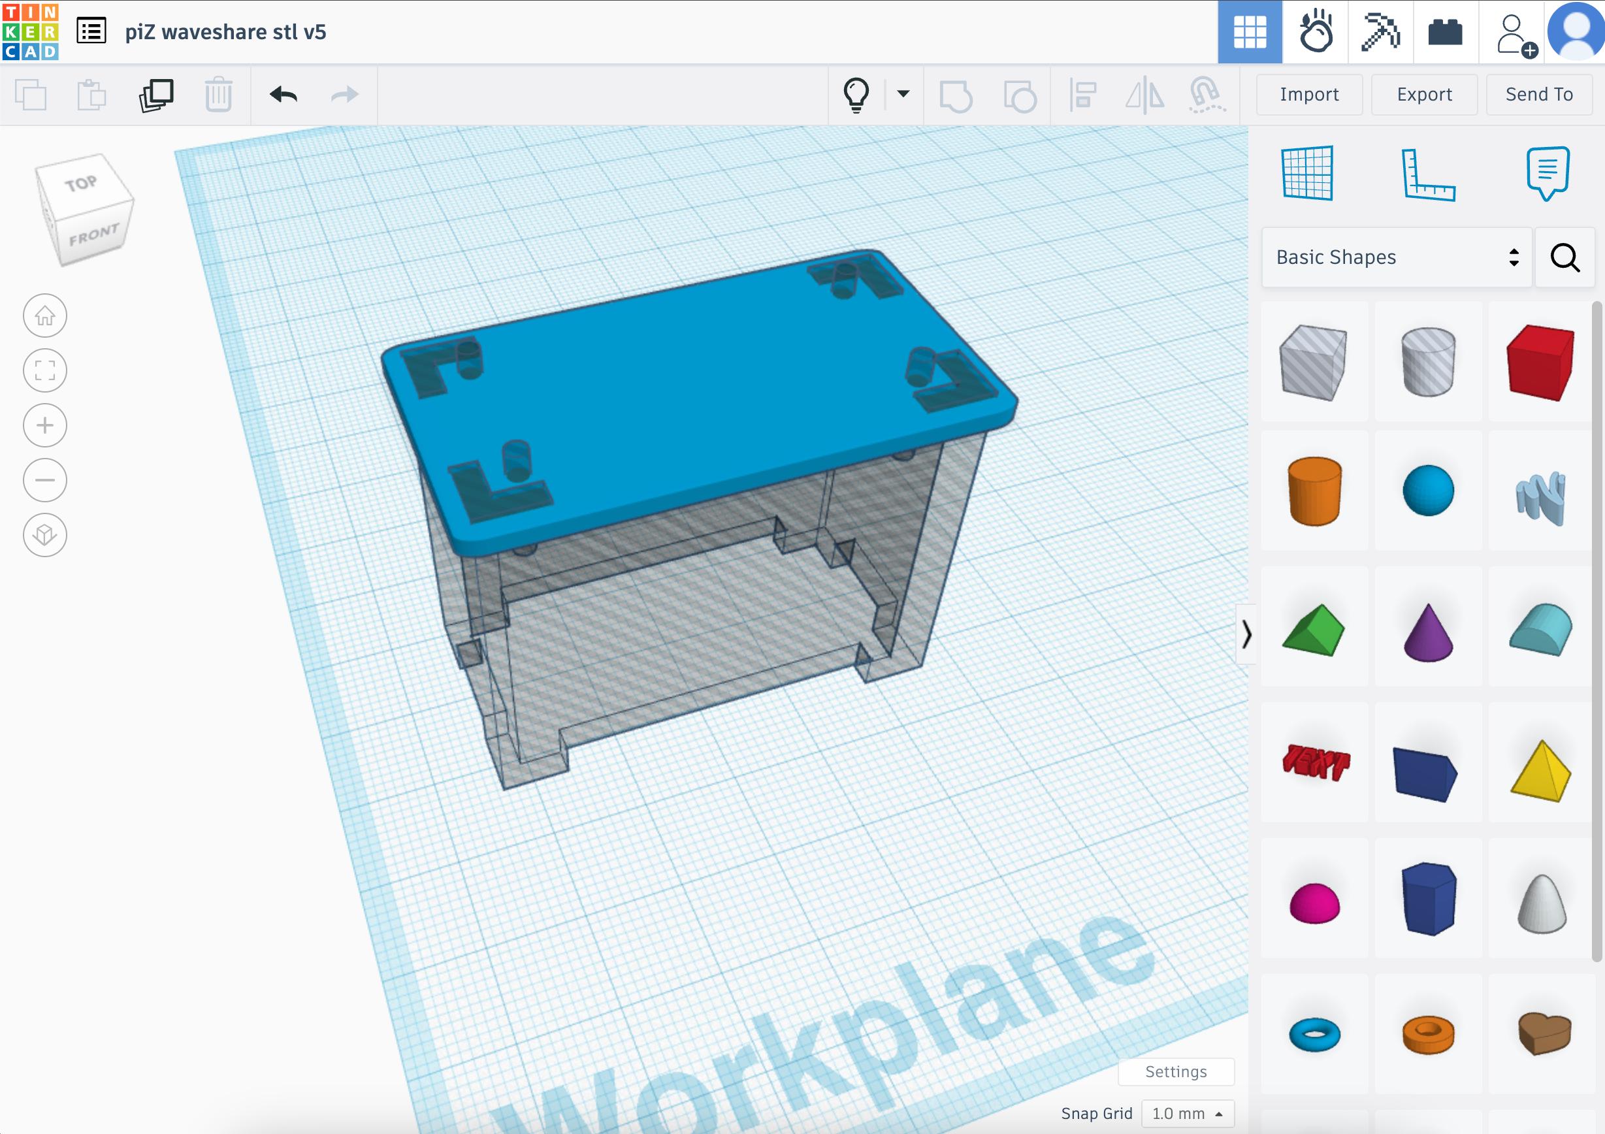Click the Export button
This screenshot has width=1605, height=1134.
(1424, 94)
